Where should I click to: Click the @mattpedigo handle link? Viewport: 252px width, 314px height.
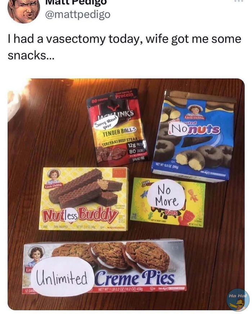tap(78, 15)
